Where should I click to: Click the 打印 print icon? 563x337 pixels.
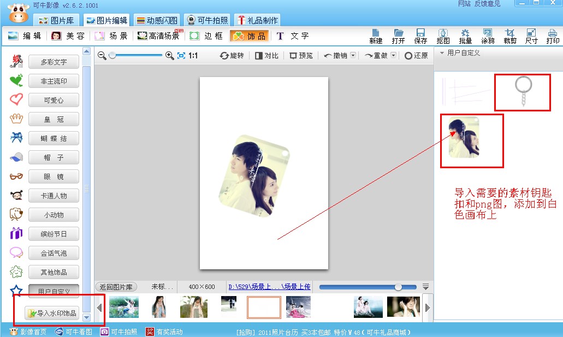553,36
